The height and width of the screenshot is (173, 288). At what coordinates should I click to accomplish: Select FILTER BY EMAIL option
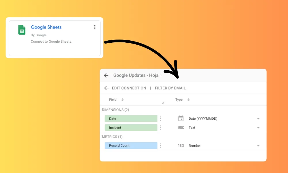pyautogui.click(x=170, y=88)
